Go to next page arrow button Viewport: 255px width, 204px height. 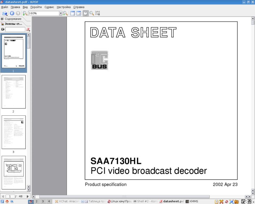click(28, 196)
